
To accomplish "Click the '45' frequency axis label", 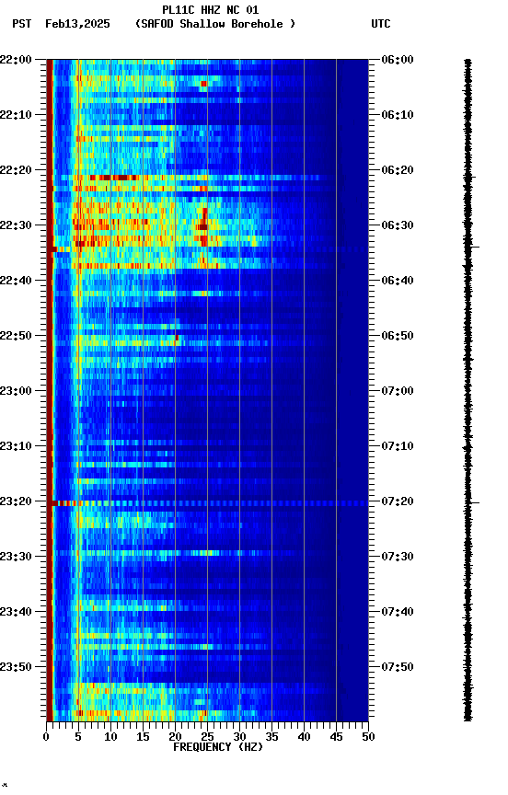I will (x=336, y=738).
